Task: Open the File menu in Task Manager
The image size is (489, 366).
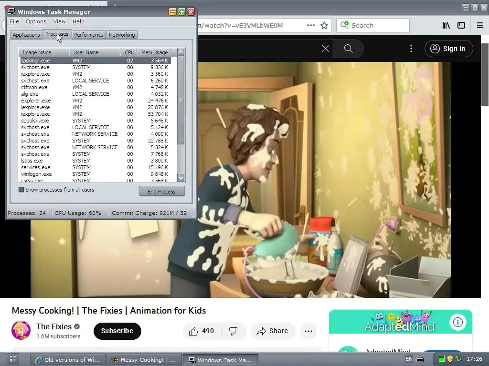Action: point(14,21)
